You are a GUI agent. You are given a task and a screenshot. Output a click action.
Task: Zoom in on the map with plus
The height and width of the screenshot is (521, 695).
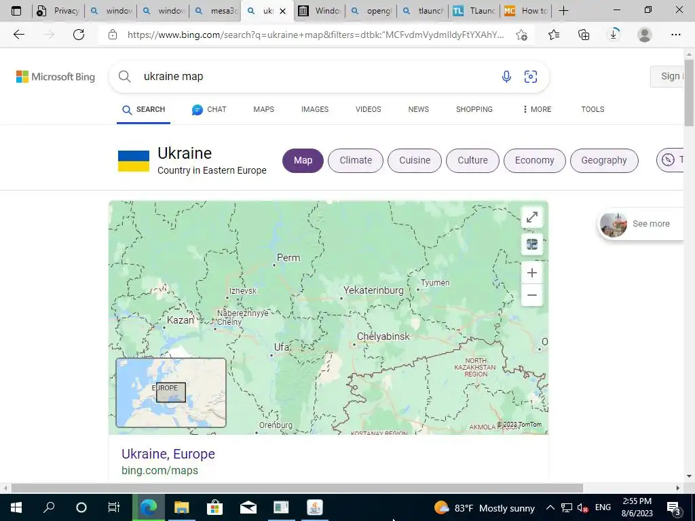pos(532,273)
